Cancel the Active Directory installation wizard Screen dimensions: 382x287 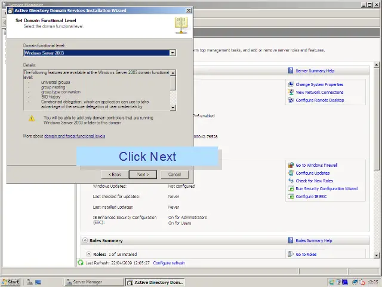(x=174, y=175)
